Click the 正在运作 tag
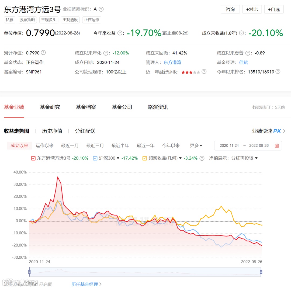The image size is (291, 288). pos(92,20)
